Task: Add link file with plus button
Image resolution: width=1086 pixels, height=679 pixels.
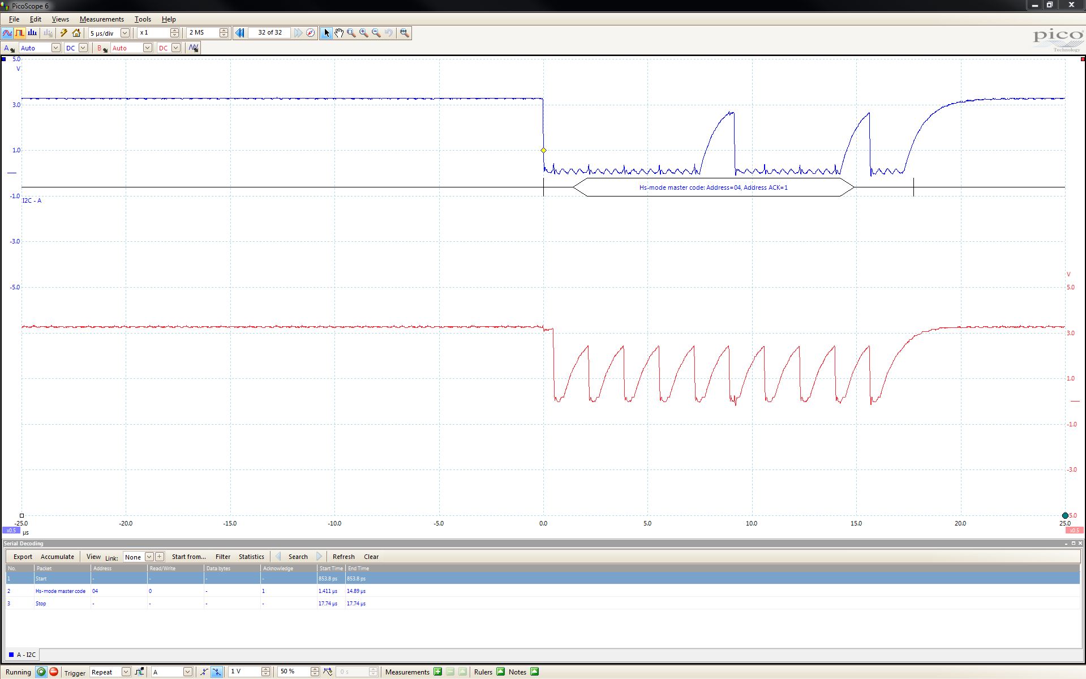Action: [160, 557]
